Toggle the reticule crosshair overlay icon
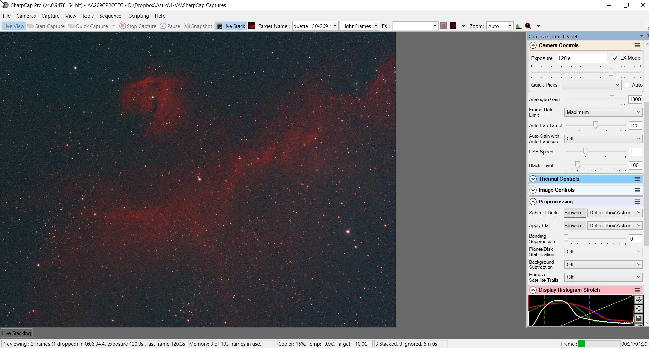The image size is (649, 348). [x=453, y=26]
